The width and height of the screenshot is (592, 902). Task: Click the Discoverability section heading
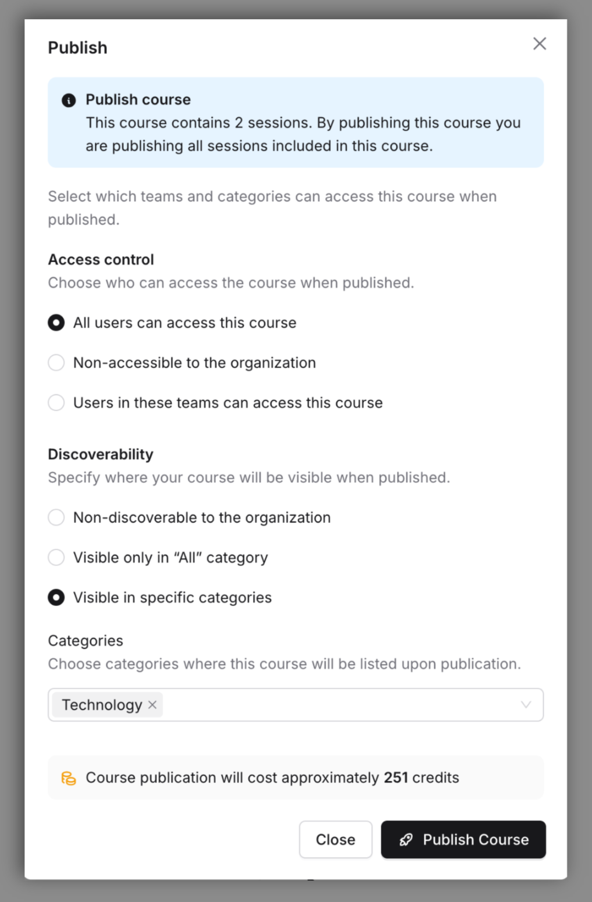(100, 454)
